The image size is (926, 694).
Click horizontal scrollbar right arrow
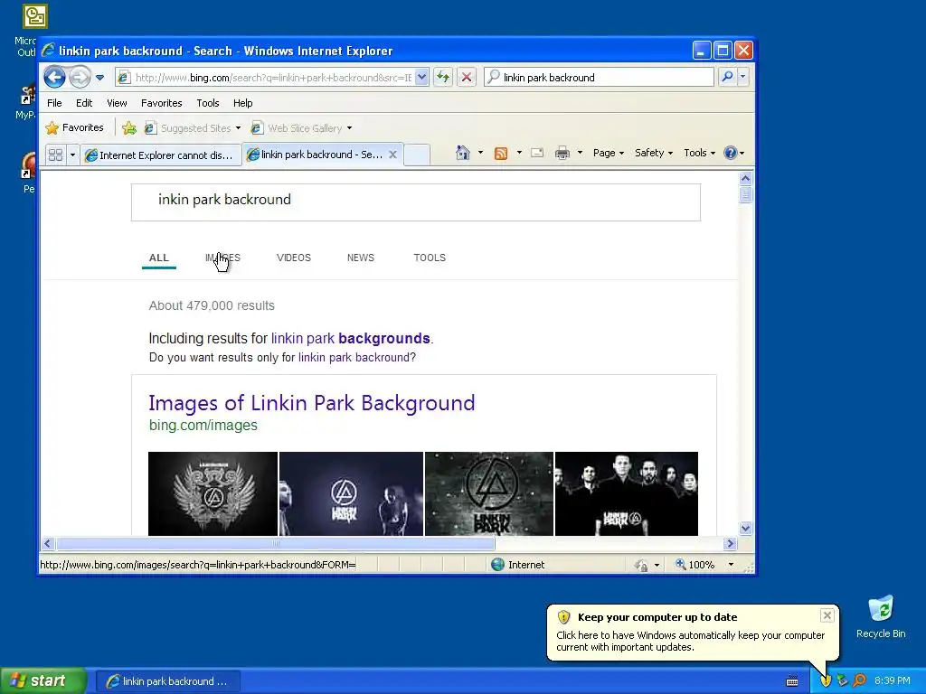pyautogui.click(x=730, y=543)
